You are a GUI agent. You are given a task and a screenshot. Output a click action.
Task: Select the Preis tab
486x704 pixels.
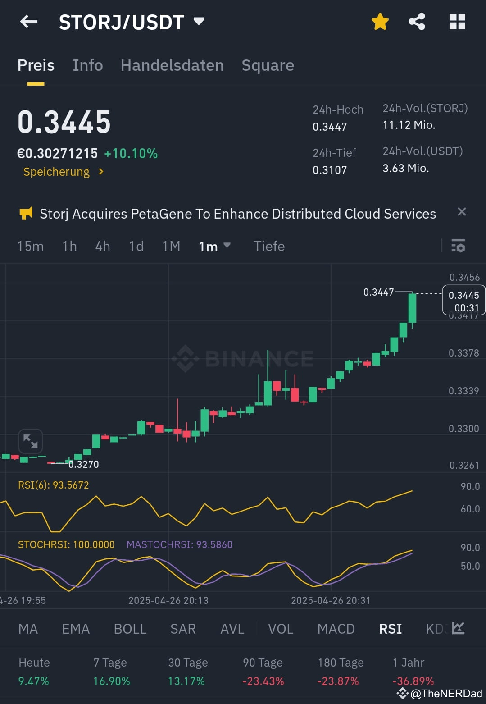(36, 65)
